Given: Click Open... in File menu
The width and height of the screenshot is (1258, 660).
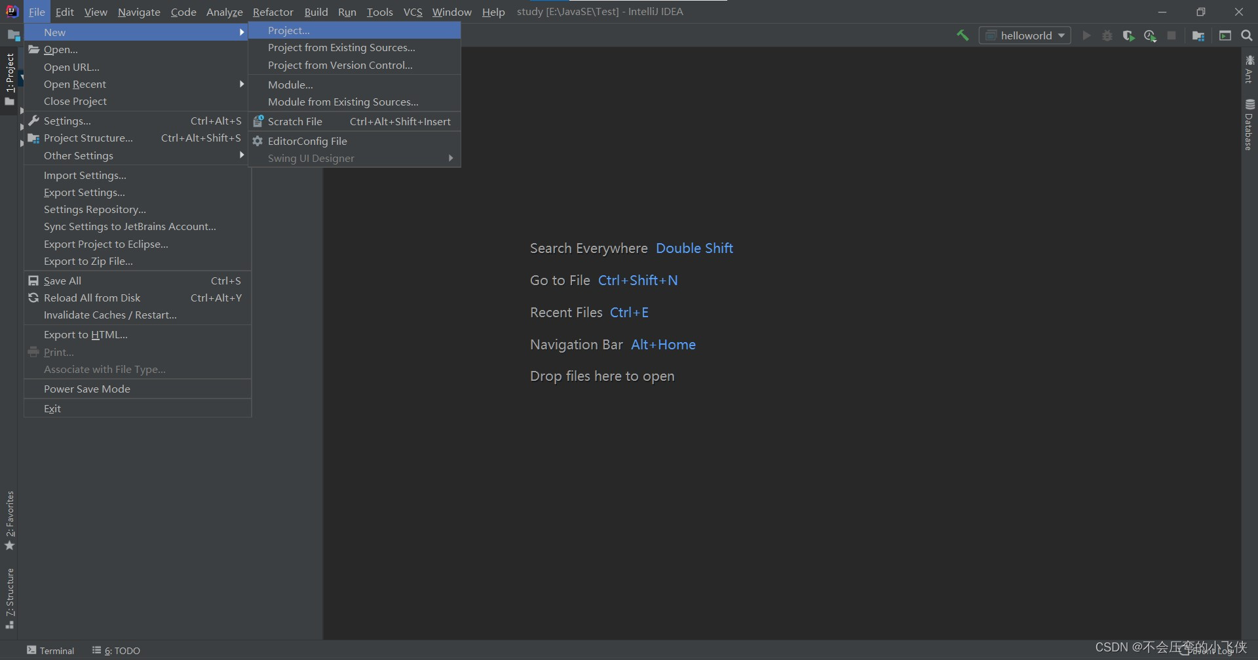Looking at the screenshot, I should pyautogui.click(x=136, y=49).
